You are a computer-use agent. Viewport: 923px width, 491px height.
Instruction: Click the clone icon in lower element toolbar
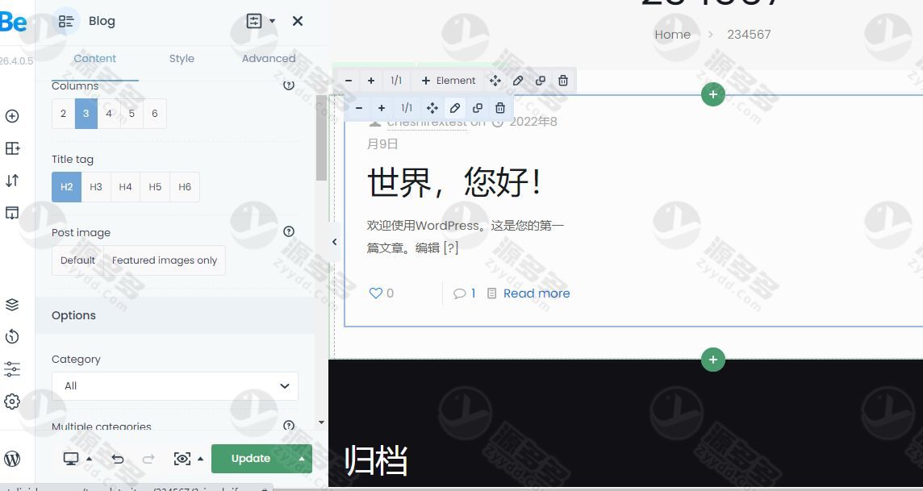click(x=478, y=108)
